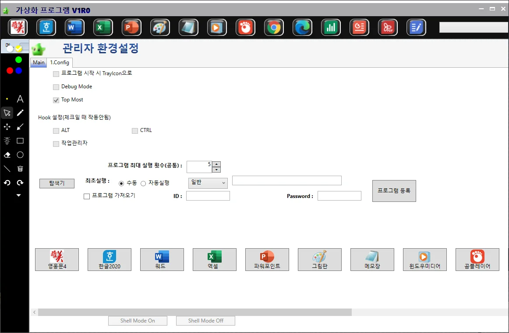The height and width of the screenshot is (333, 509).
Task: Open the 일반 dropdown
Action: coord(208,183)
